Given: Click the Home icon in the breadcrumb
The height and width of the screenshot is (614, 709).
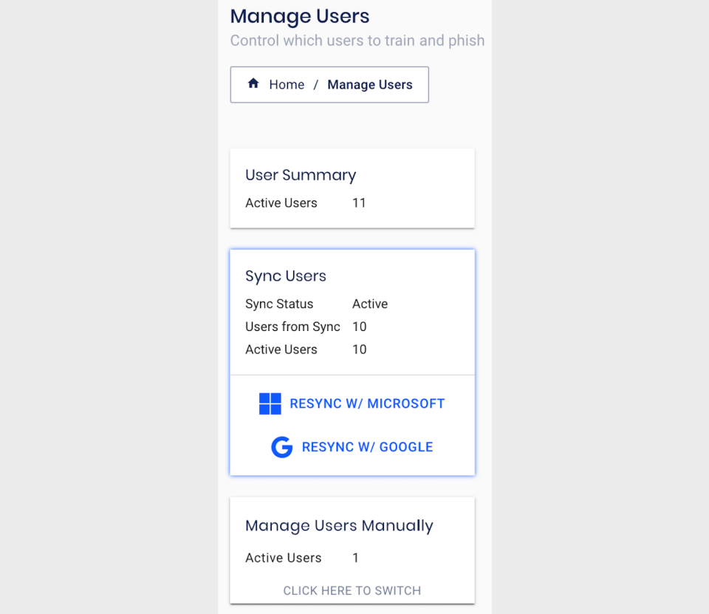Looking at the screenshot, I should [x=253, y=84].
